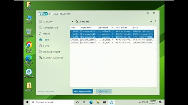Open Cortana circle on taskbar
The image size is (188, 105).
(78, 102)
